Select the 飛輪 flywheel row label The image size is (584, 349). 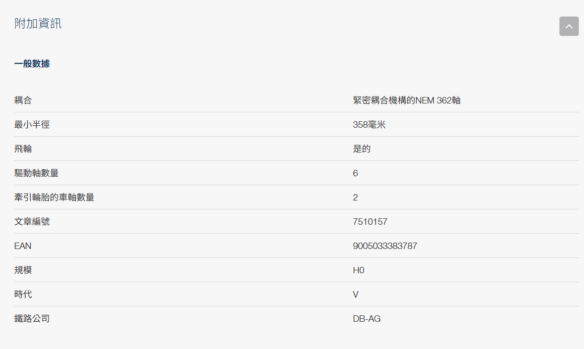coord(21,149)
